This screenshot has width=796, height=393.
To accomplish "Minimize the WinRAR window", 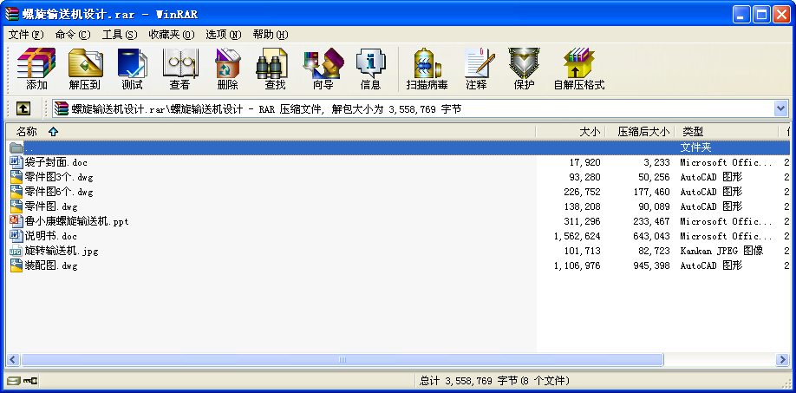I will click(741, 14).
